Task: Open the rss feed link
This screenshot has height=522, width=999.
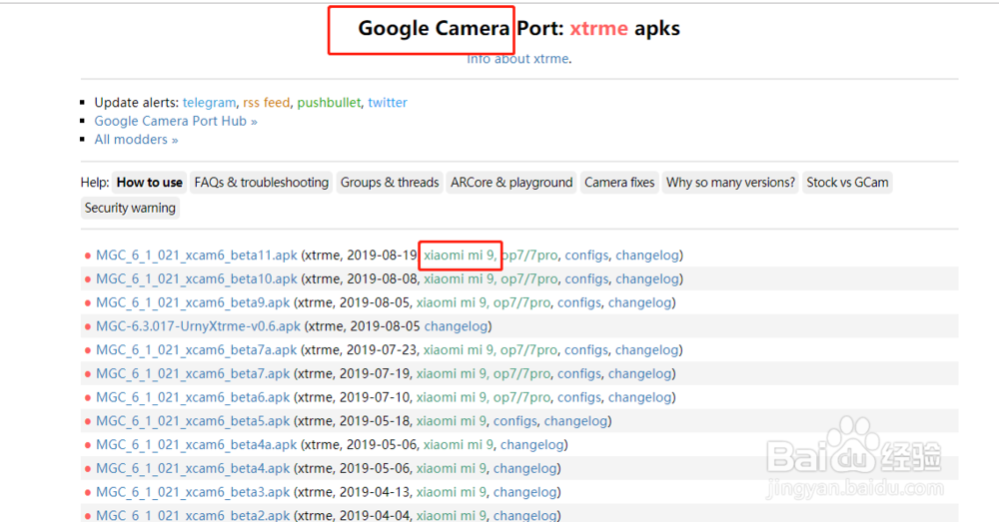Action: 267,103
